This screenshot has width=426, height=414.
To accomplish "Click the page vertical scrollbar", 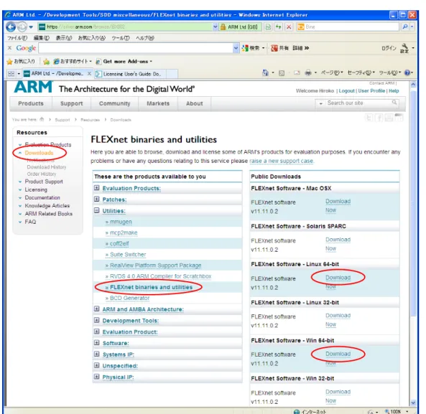I will coord(413,204).
